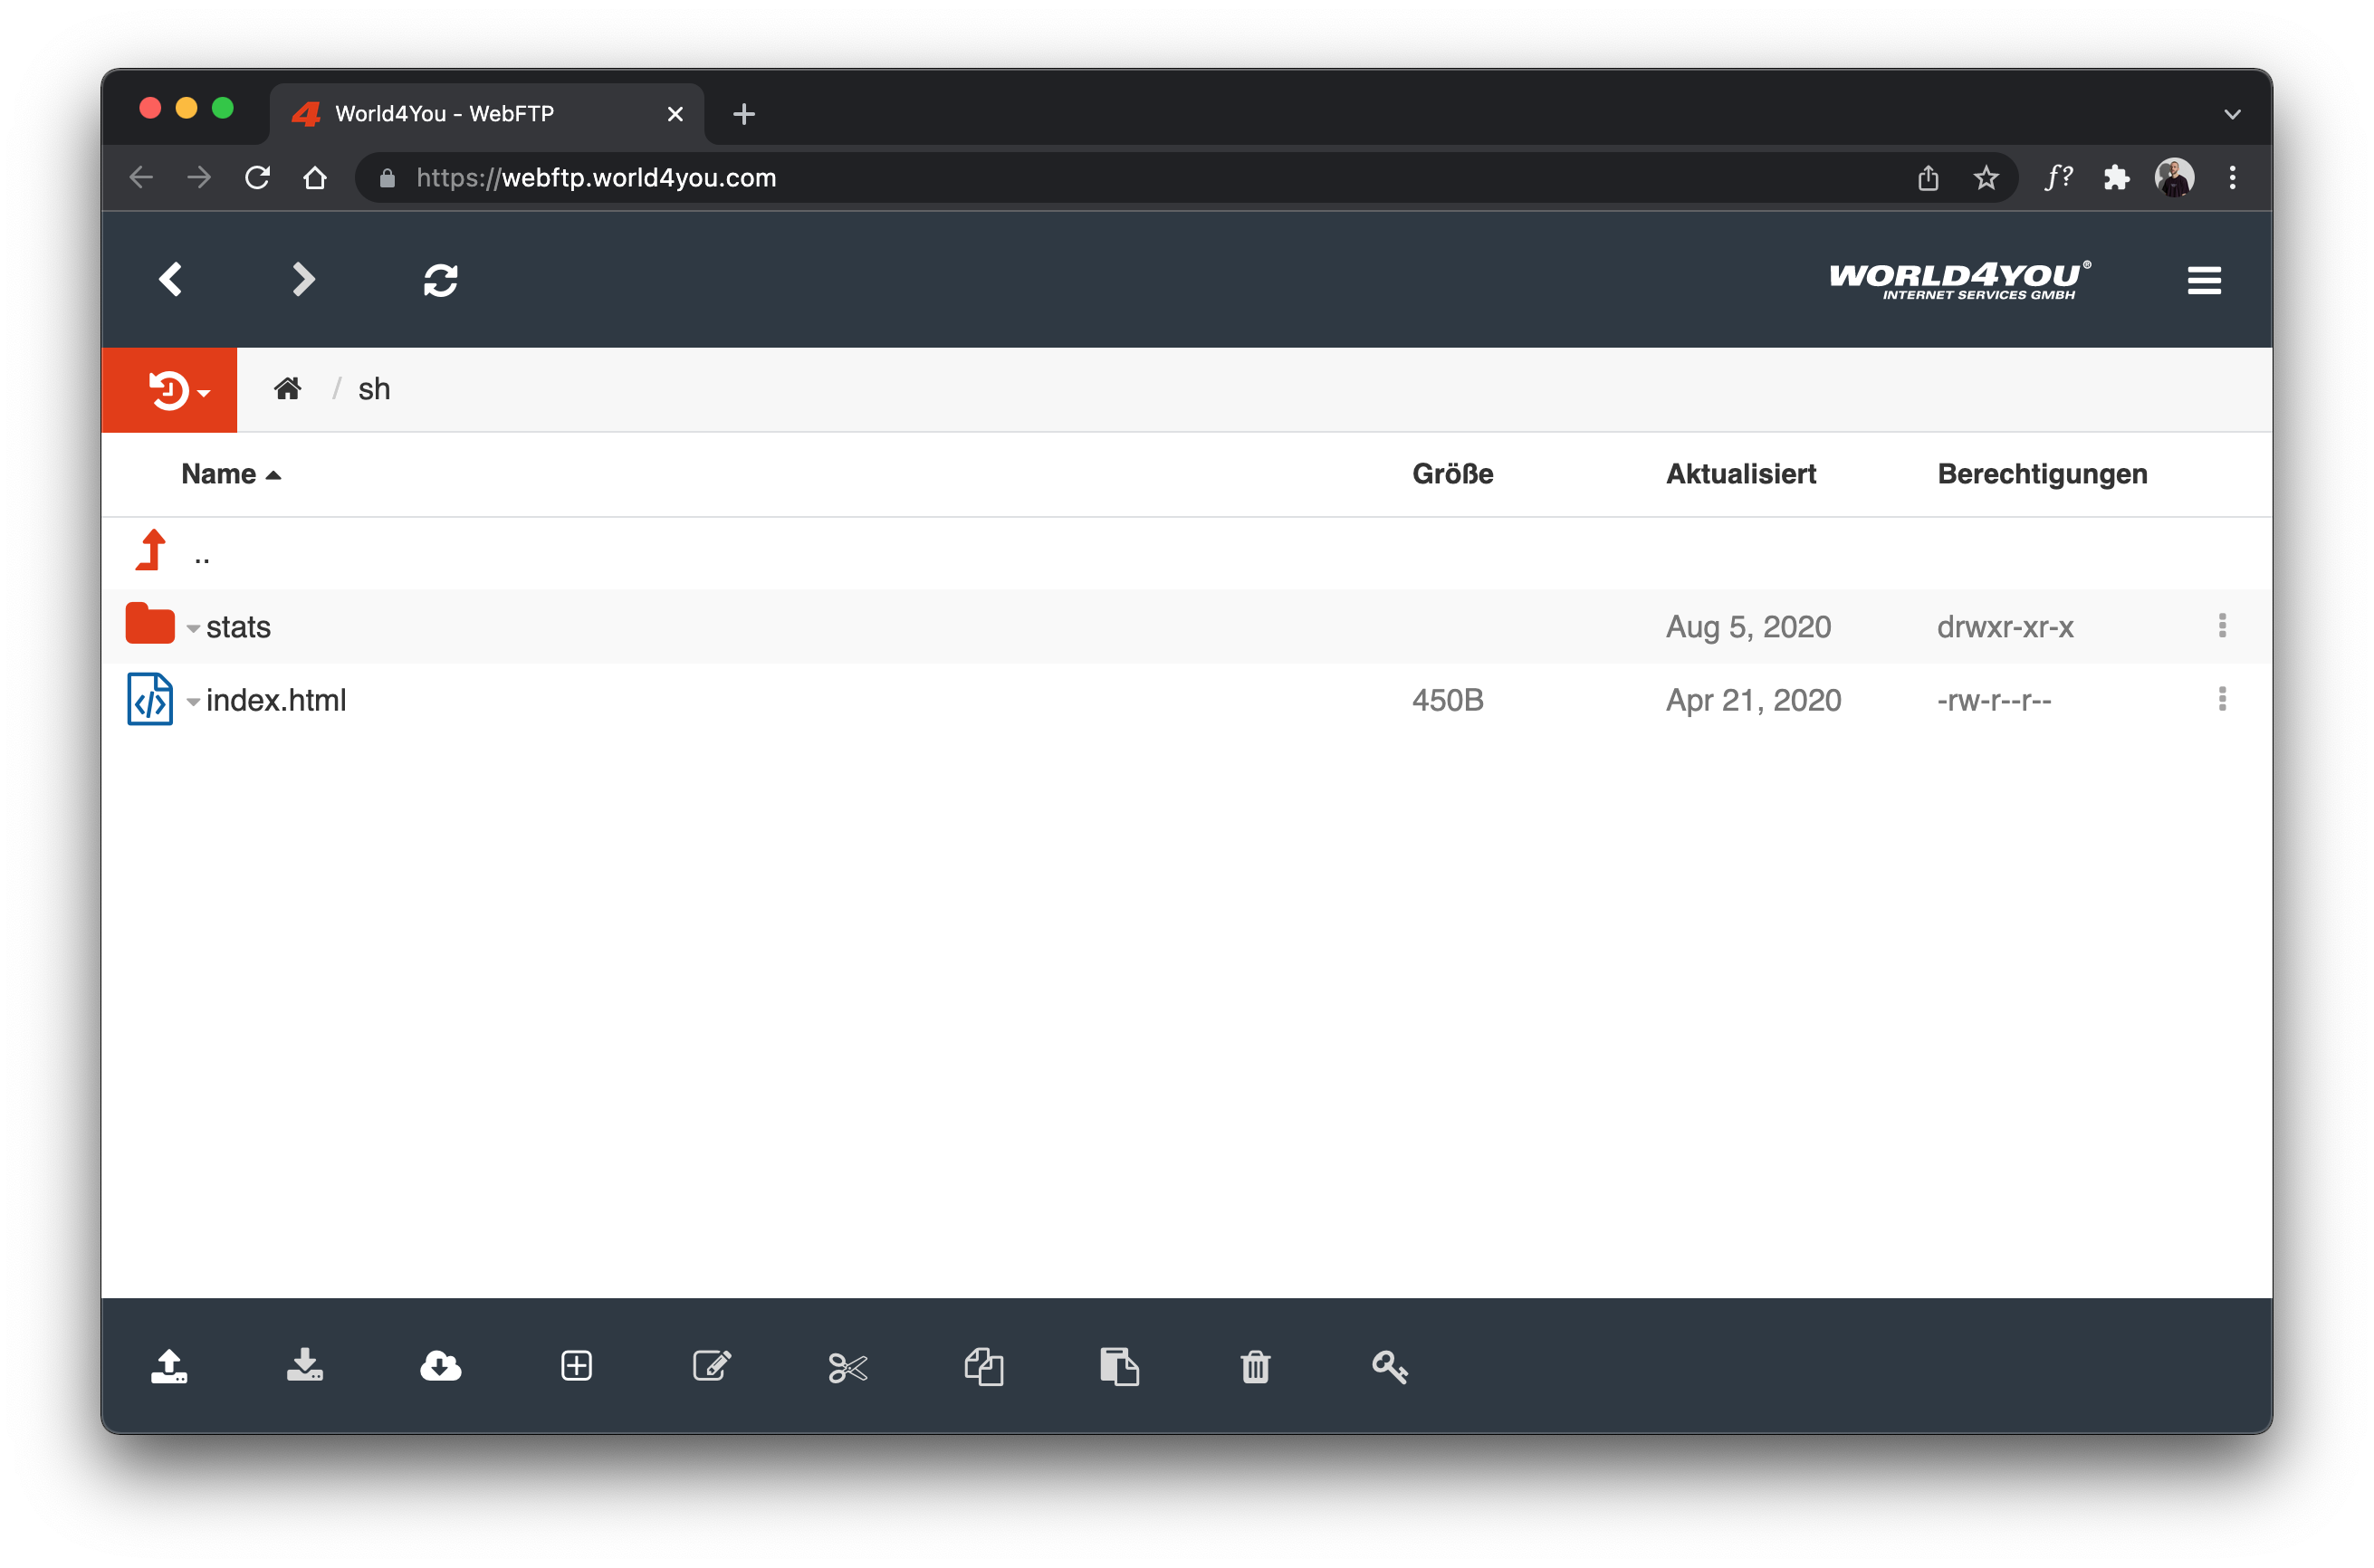Click the WebFTP back chevron button
The image size is (2374, 1568).
coord(171,280)
